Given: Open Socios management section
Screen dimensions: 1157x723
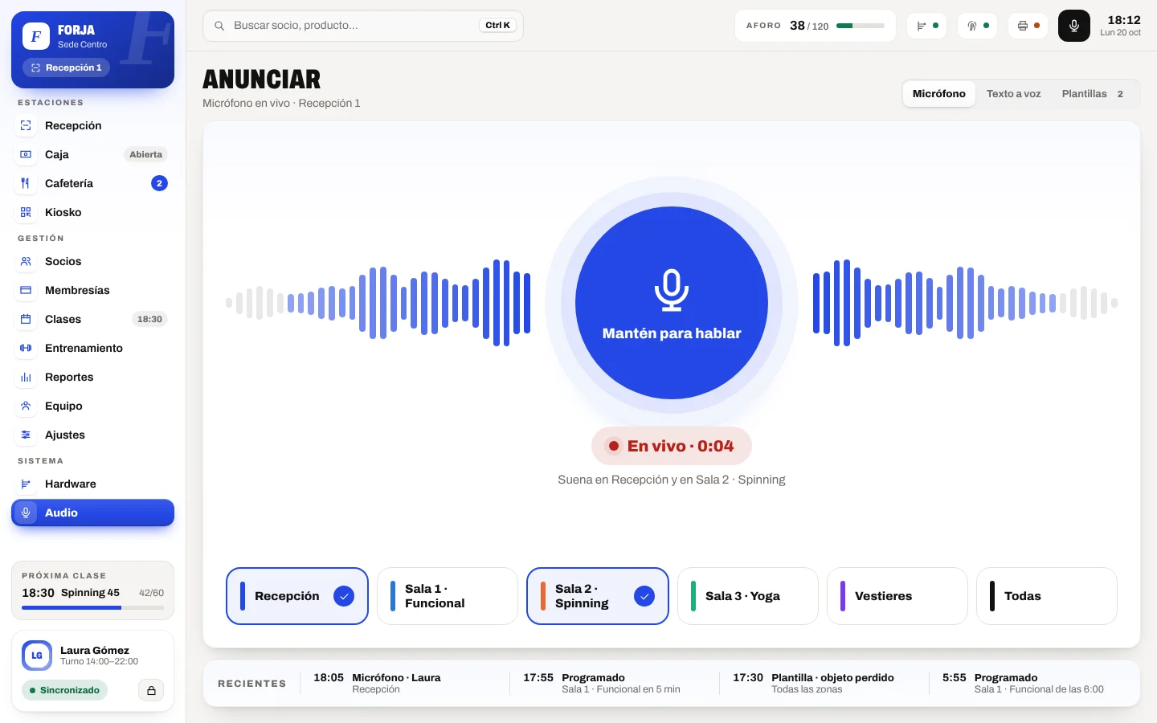Looking at the screenshot, I should 92,261.
